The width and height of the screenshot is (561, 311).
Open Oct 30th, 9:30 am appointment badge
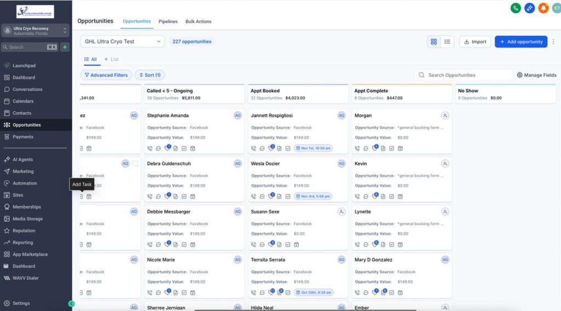tap(314, 292)
